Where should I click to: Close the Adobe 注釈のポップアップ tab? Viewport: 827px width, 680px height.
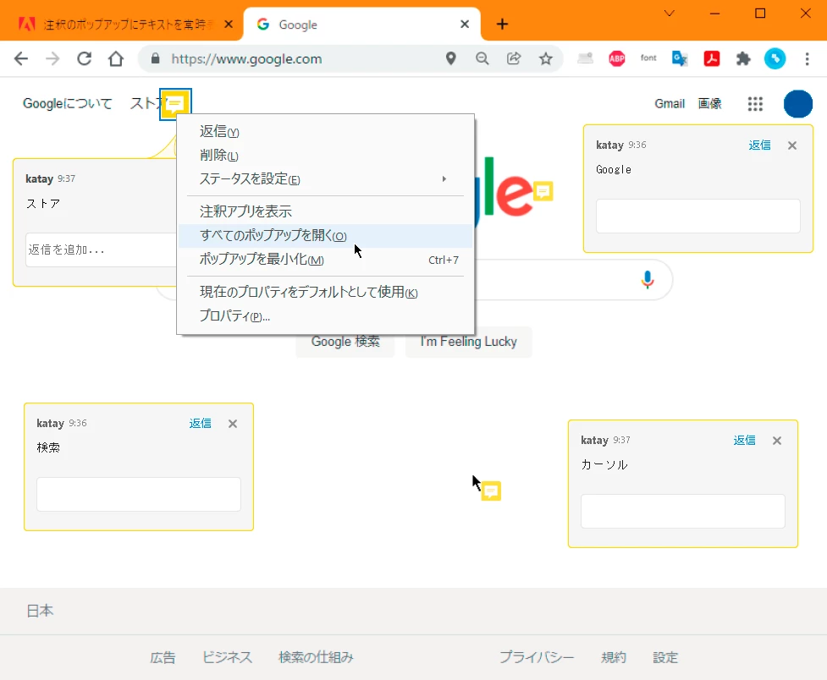(229, 25)
